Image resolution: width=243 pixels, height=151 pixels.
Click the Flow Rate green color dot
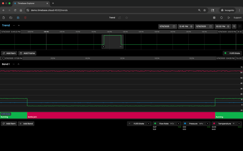click(x=155, y=124)
